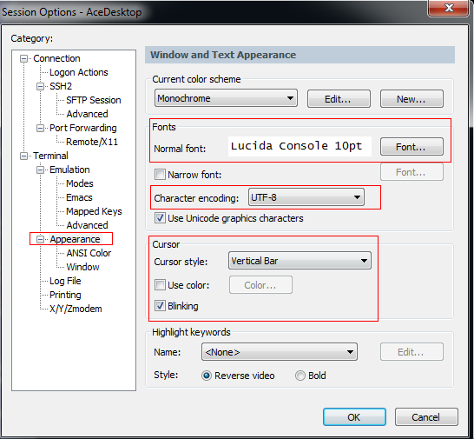Enable the Narrow font checkbox

[x=160, y=175]
